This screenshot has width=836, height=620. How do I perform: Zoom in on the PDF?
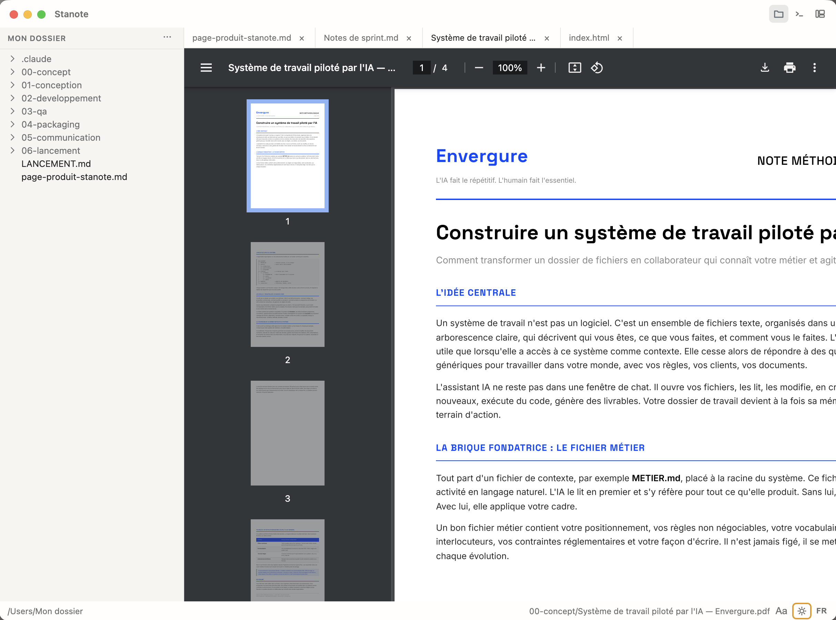(541, 68)
